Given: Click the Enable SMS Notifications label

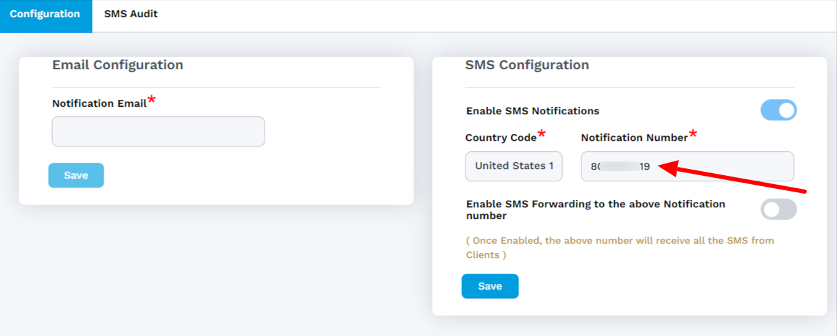Looking at the screenshot, I should (533, 111).
